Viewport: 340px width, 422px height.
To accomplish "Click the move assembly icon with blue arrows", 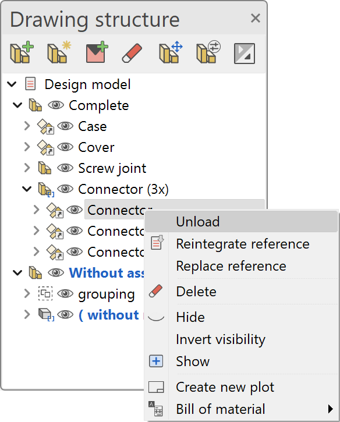I will point(171,52).
